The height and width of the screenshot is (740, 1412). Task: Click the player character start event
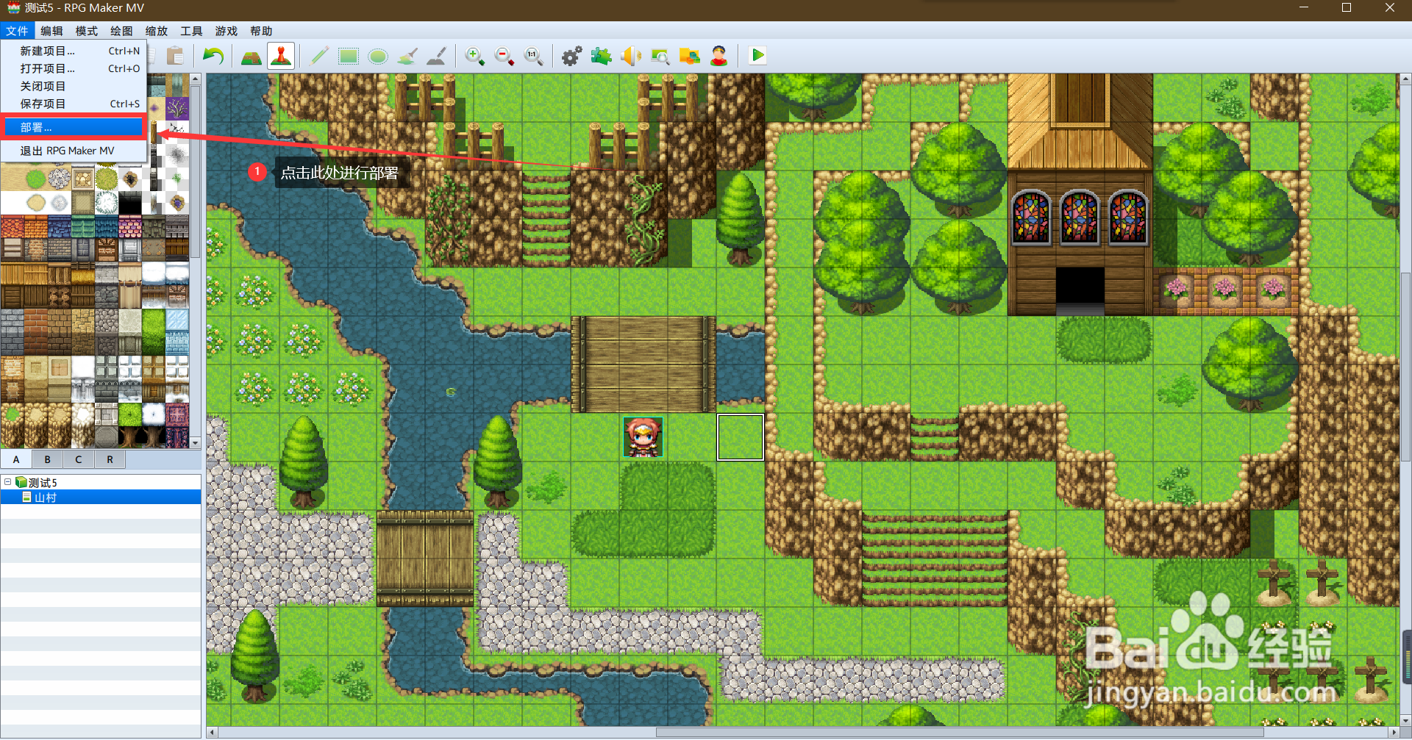click(x=643, y=437)
